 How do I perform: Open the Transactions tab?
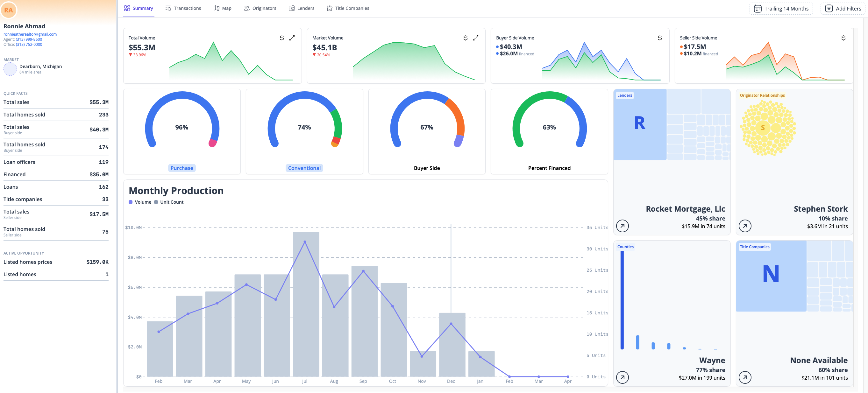(x=187, y=8)
